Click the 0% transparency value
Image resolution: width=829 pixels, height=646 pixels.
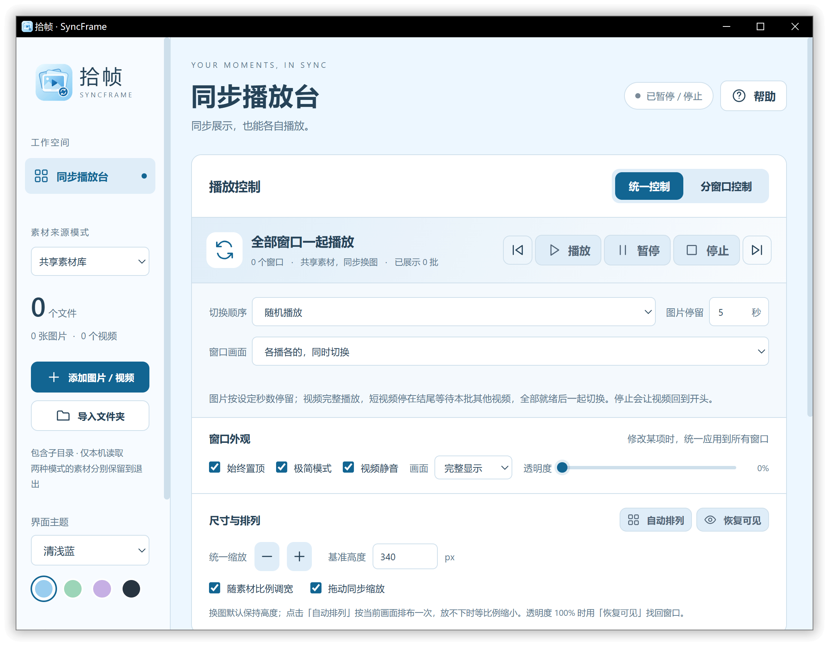pyautogui.click(x=763, y=468)
